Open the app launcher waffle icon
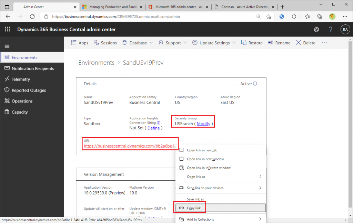Image resolution: width=353 pixels, height=223 pixels. [8, 29]
